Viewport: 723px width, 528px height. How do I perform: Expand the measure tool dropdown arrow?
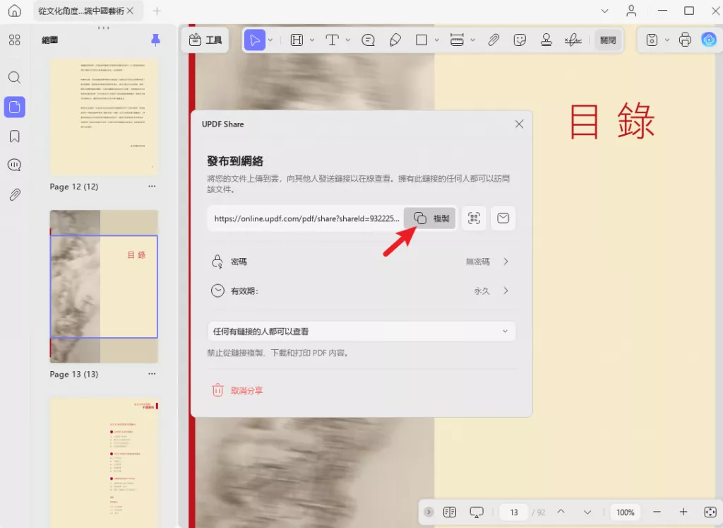coord(472,40)
